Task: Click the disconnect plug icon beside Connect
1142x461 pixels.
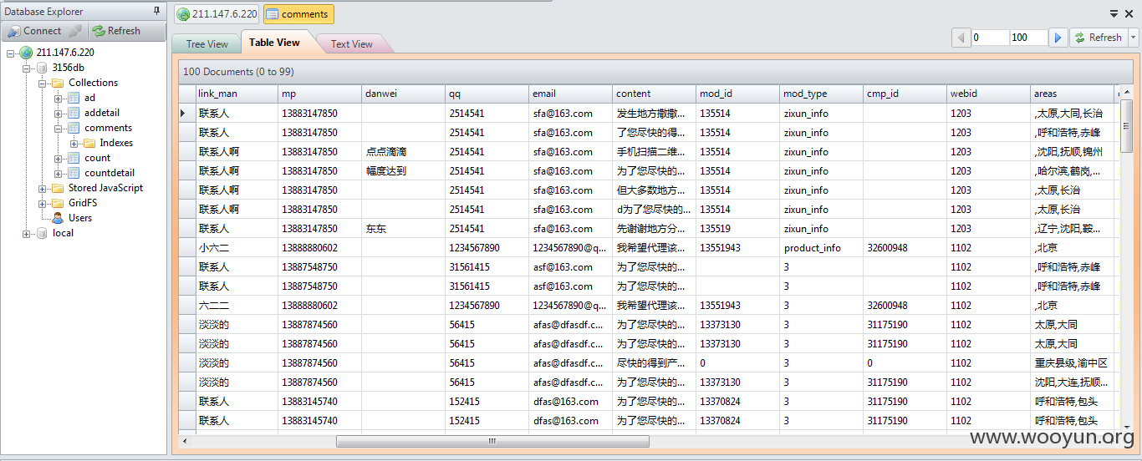Action: point(75,31)
